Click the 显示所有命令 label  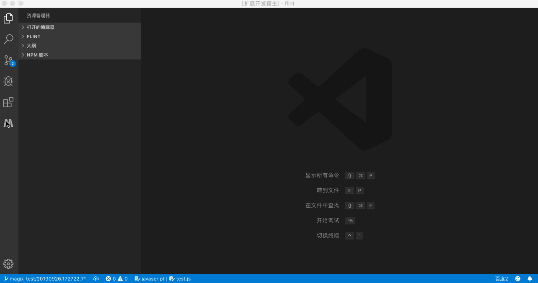pyautogui.click(x=322, y=175)
